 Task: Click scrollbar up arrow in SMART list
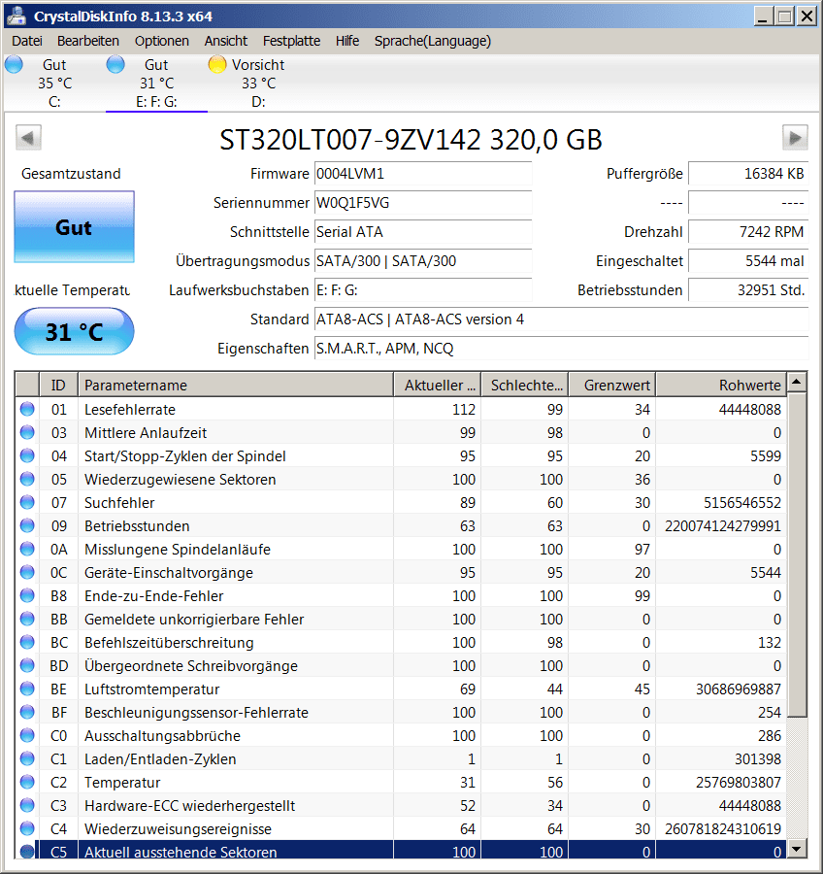(797, 383)
